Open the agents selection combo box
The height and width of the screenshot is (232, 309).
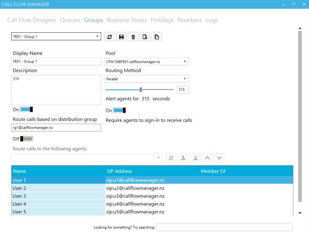click(87, 158)
